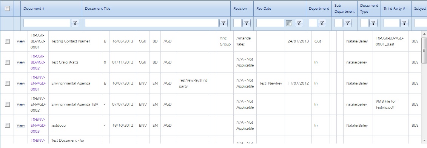Open filter options for Document # column

click(75, 23)
